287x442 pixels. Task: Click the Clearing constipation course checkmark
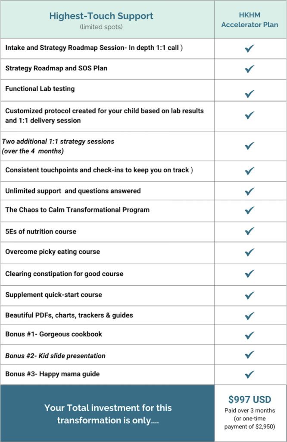pyautogui.click(x=250, y=274)
